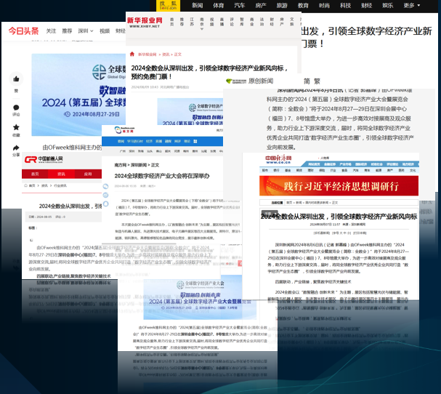
Task: Click 南方网 headline 2024全球数字经济产业大会将在深举办
Action: pos(162,176)
